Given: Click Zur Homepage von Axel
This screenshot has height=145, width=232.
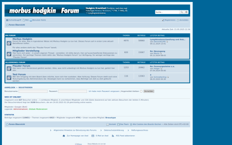Looking at the screenshot, I should [77, 136].
